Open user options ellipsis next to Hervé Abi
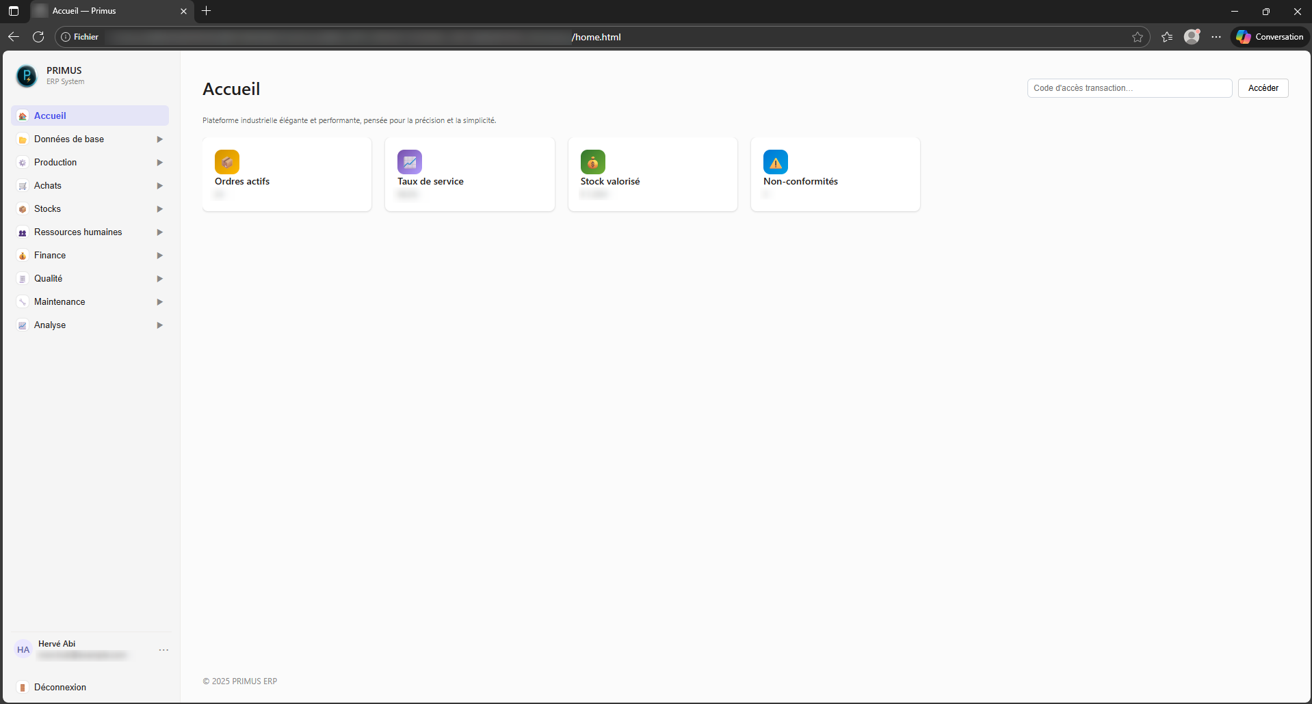Screen dimensions: 1312x704 point(163,650)
